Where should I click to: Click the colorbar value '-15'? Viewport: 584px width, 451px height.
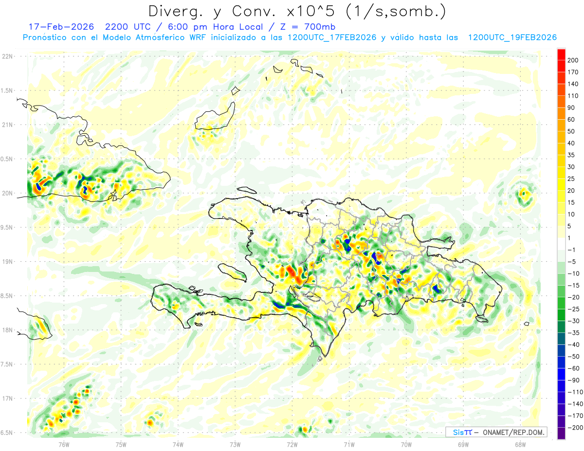(x=575, y=286)
